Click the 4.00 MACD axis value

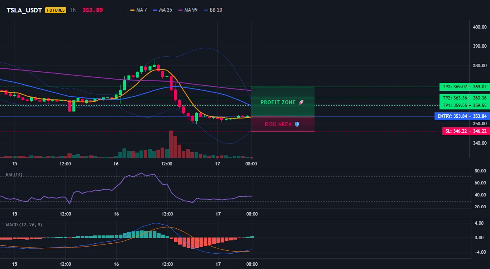pos(479,223)
